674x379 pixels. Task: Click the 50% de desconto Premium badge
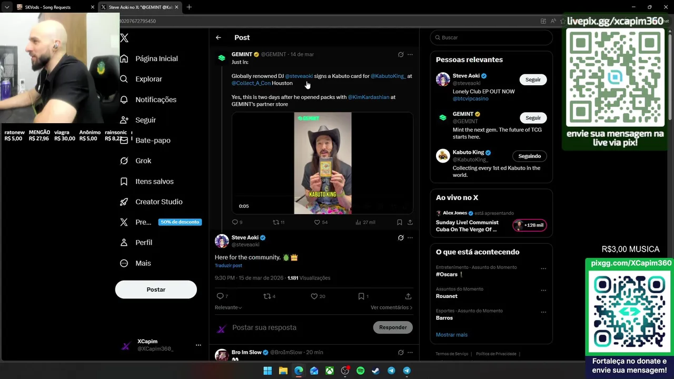pyautogui.click(x=180, y=222)
